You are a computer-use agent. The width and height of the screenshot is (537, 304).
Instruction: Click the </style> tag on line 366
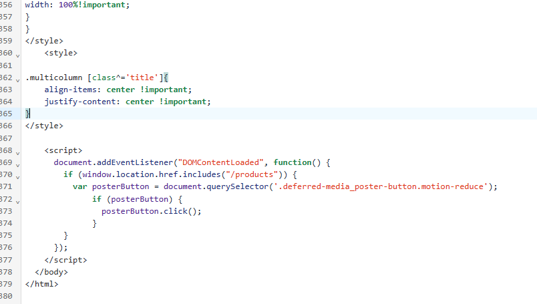pos(44,126)
